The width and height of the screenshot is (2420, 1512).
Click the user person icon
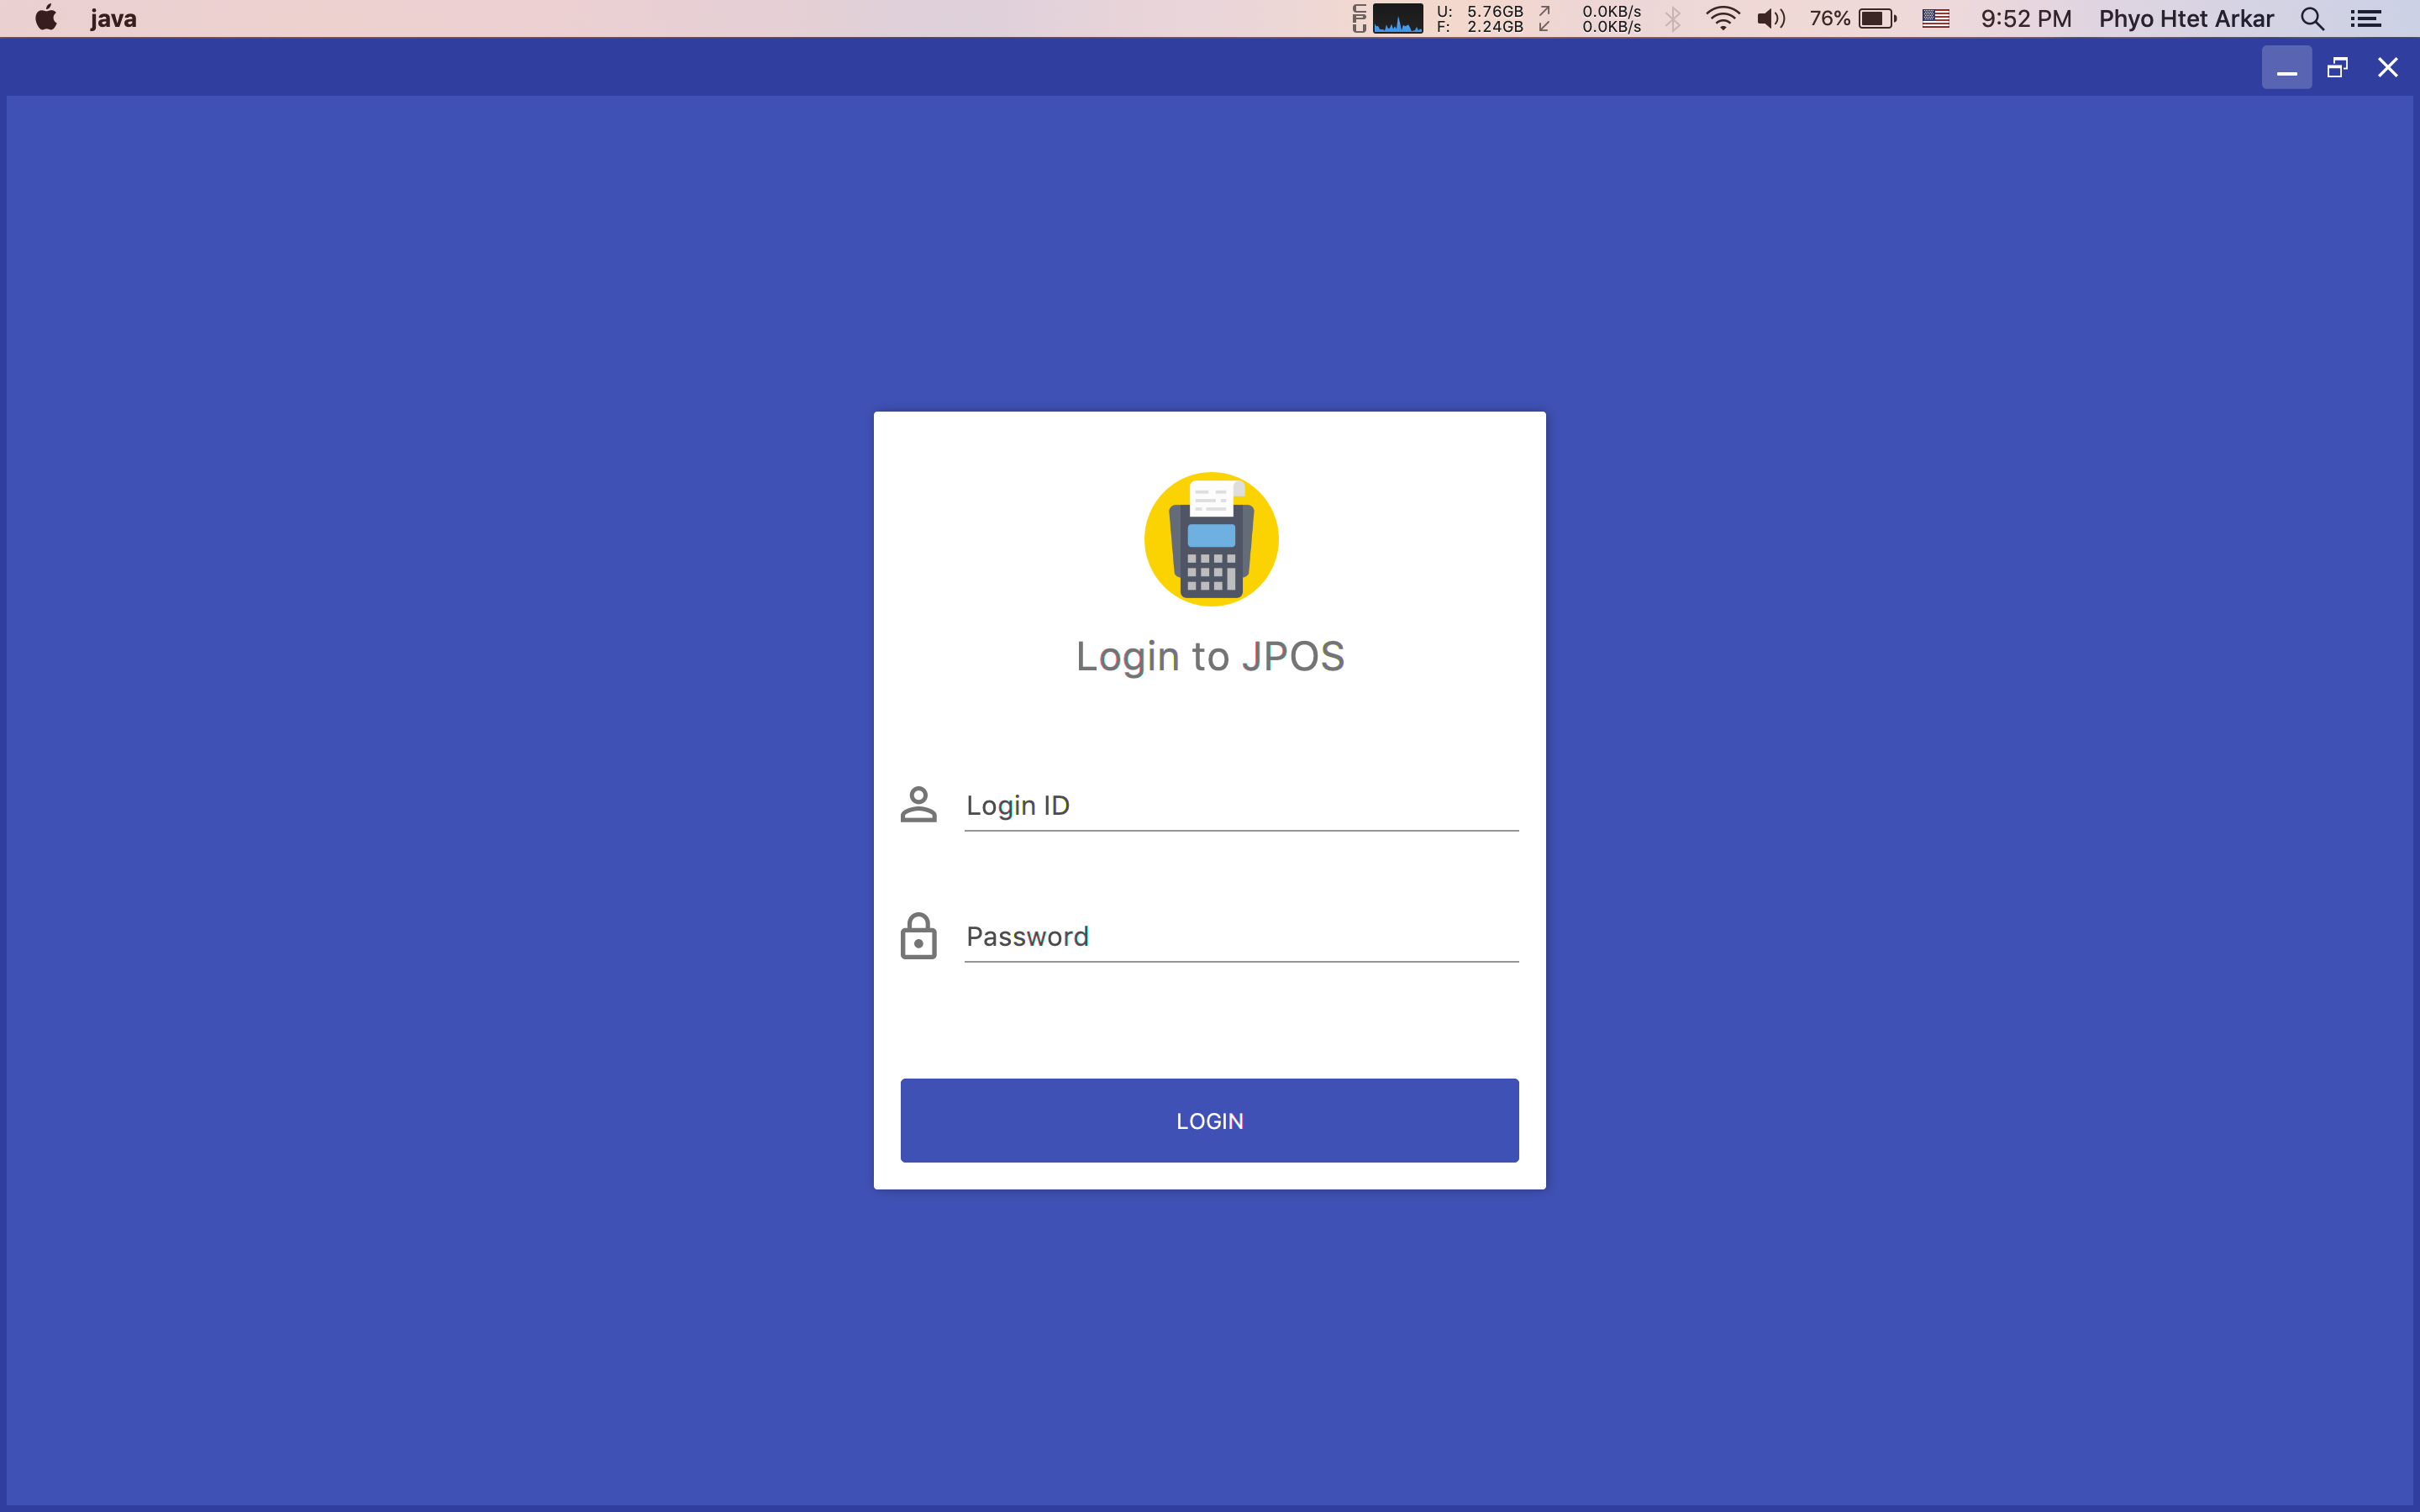click(918, 804)
